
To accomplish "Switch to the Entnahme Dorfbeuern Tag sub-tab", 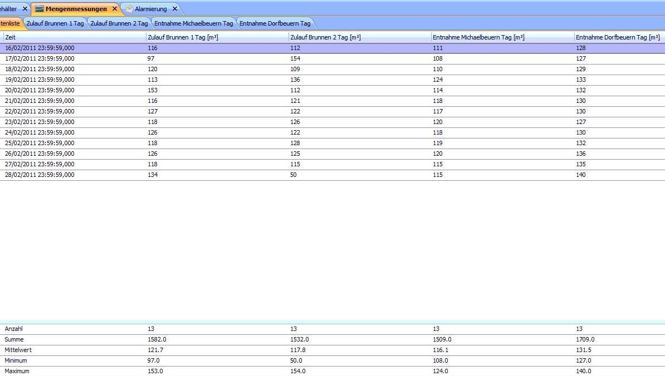I will click(275, 23).
